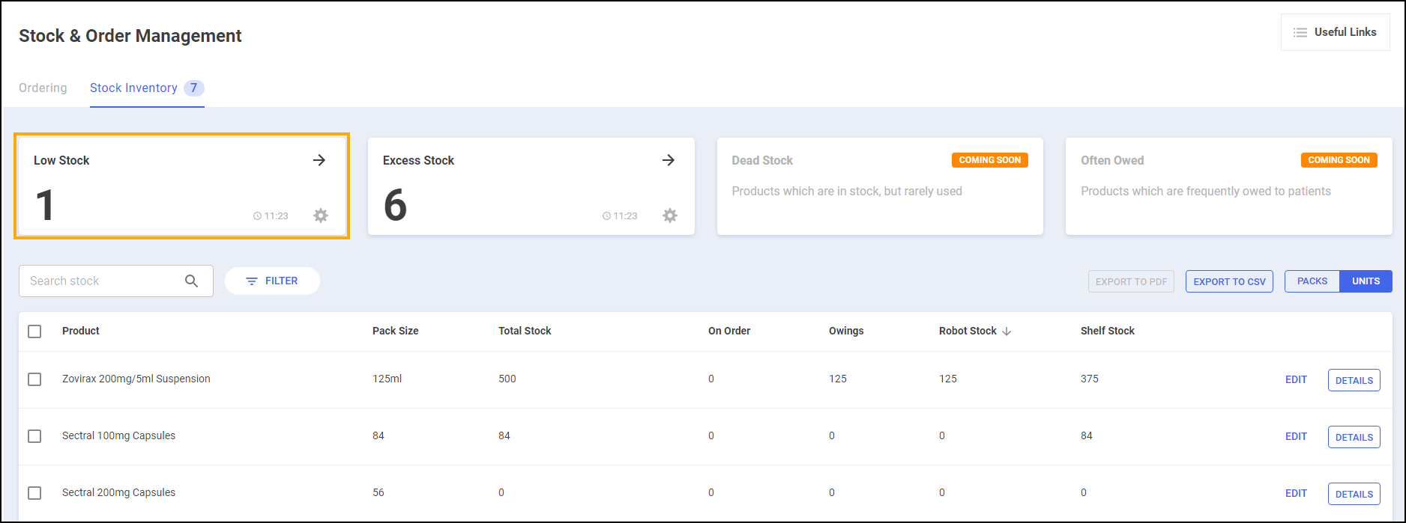Click the Robot Stock sort arrow
1406x523 pixels.
[x=1007, y=331]
